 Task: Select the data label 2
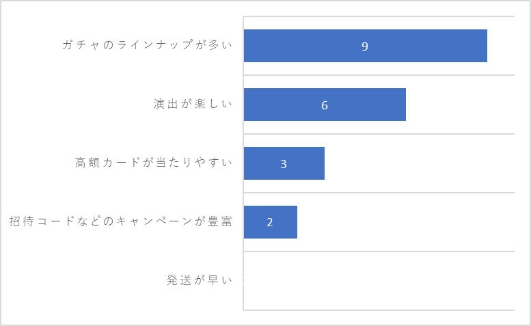[x=270, y=222]
